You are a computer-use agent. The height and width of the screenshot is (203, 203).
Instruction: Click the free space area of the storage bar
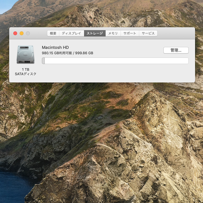pyautogui.click(x=117, y=61)
